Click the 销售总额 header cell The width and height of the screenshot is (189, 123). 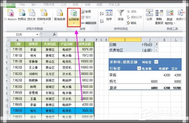(85, 44)
